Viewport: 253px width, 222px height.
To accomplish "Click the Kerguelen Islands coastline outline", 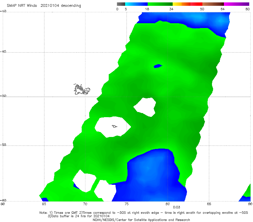I will point(82,89).
